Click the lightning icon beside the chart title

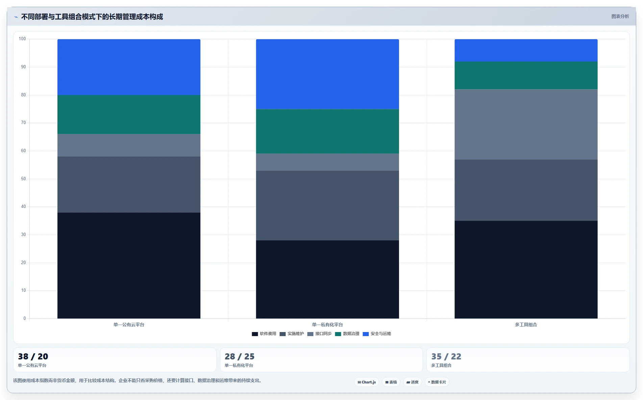[16, 17]
